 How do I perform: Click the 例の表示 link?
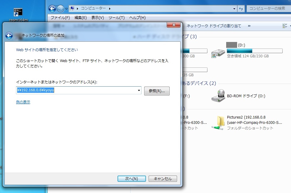23,102
